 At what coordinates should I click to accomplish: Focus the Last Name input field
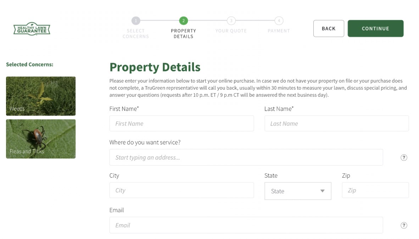(336, 124)
